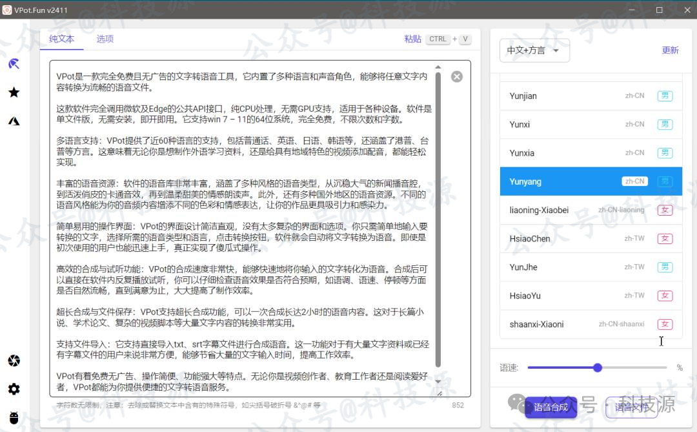Click the 852 character count
The width and height of the screenshot is (697, 432).
[458, 406]
